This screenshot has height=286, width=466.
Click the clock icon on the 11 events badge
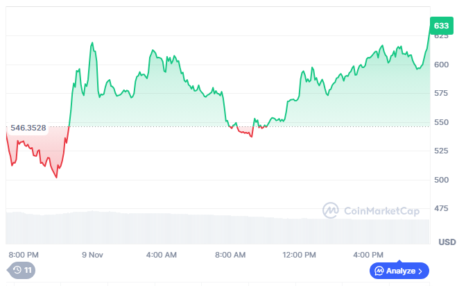[16, 270]
